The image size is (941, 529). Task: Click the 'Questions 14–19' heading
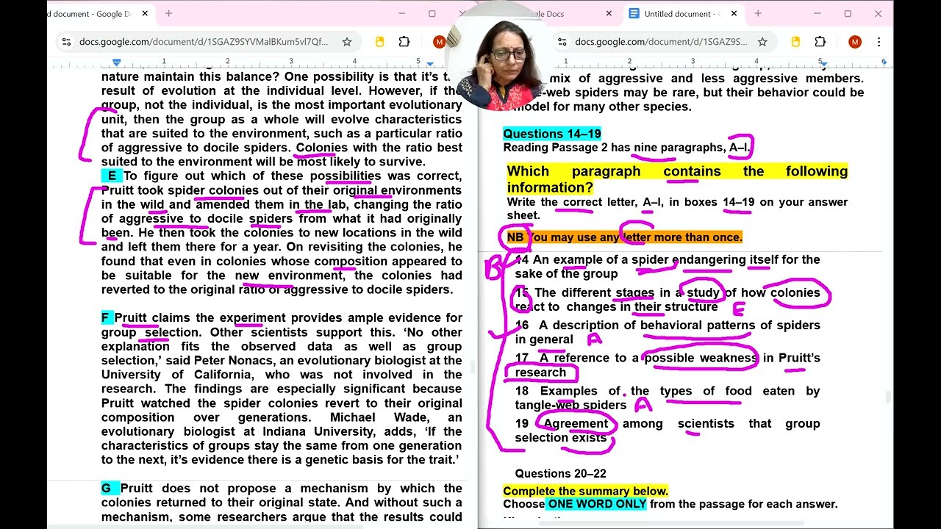552,134
